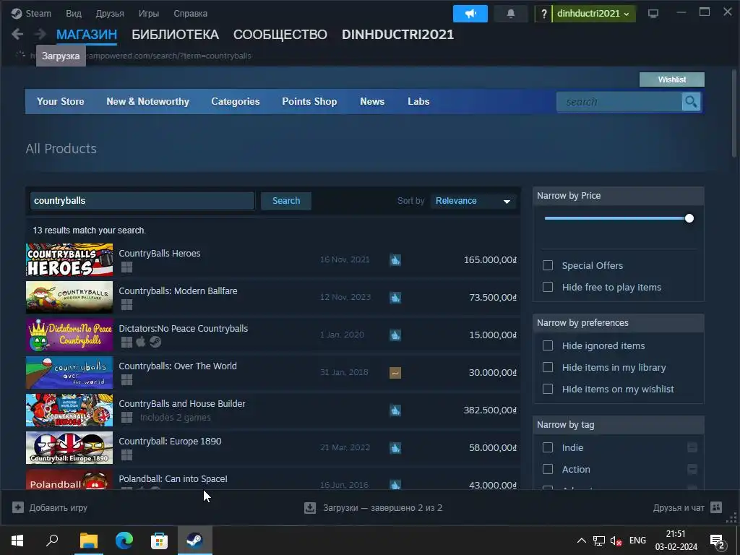Click the magnifier icon in store search
This screenshot has height=555, width=740.
tap(691, 101)
